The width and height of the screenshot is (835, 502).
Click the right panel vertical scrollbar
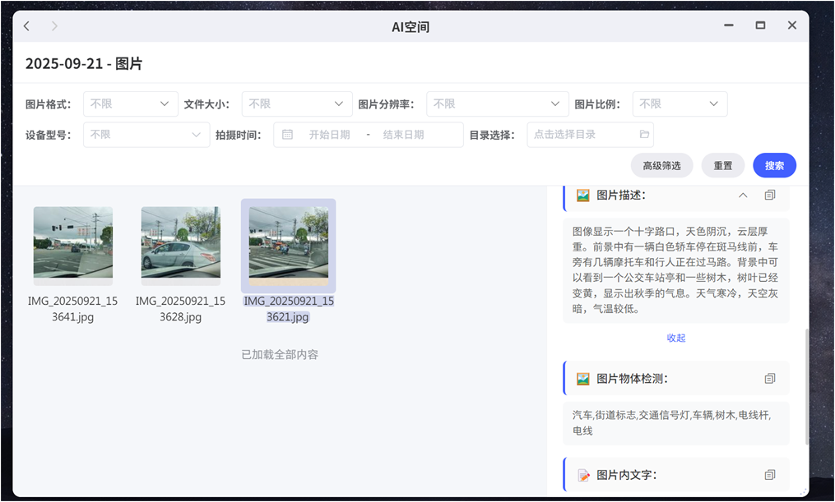coord(806,387)
